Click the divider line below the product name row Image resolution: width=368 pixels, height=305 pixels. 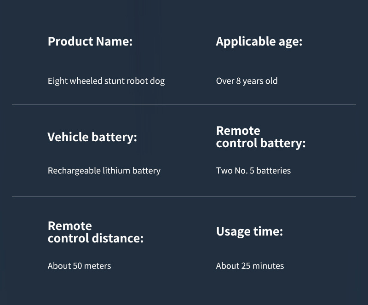coord(184,104)
